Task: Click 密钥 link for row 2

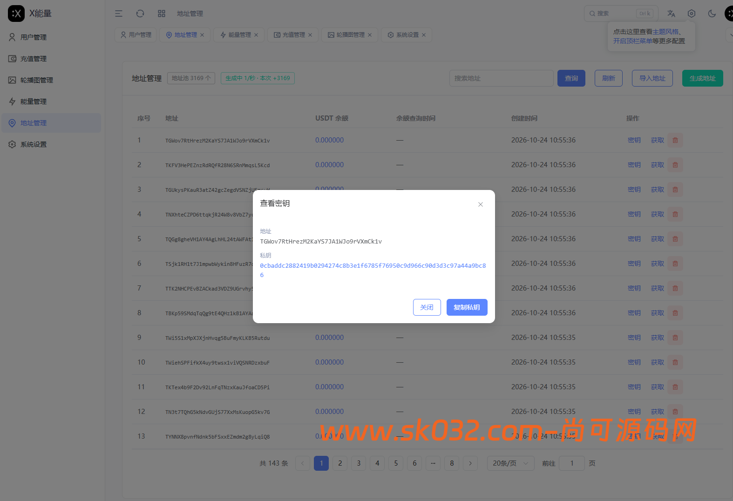Action: tap(634, 165)
